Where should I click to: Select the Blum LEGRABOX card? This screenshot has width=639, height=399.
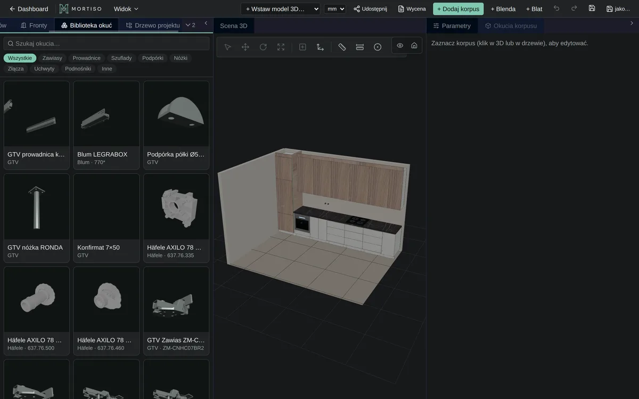pyautogui.click(x=106, y=125)
